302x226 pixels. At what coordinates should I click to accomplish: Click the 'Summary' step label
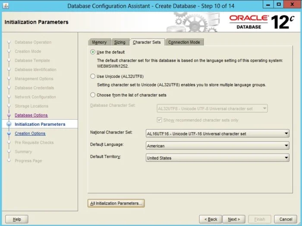click(x=23, y=152)
